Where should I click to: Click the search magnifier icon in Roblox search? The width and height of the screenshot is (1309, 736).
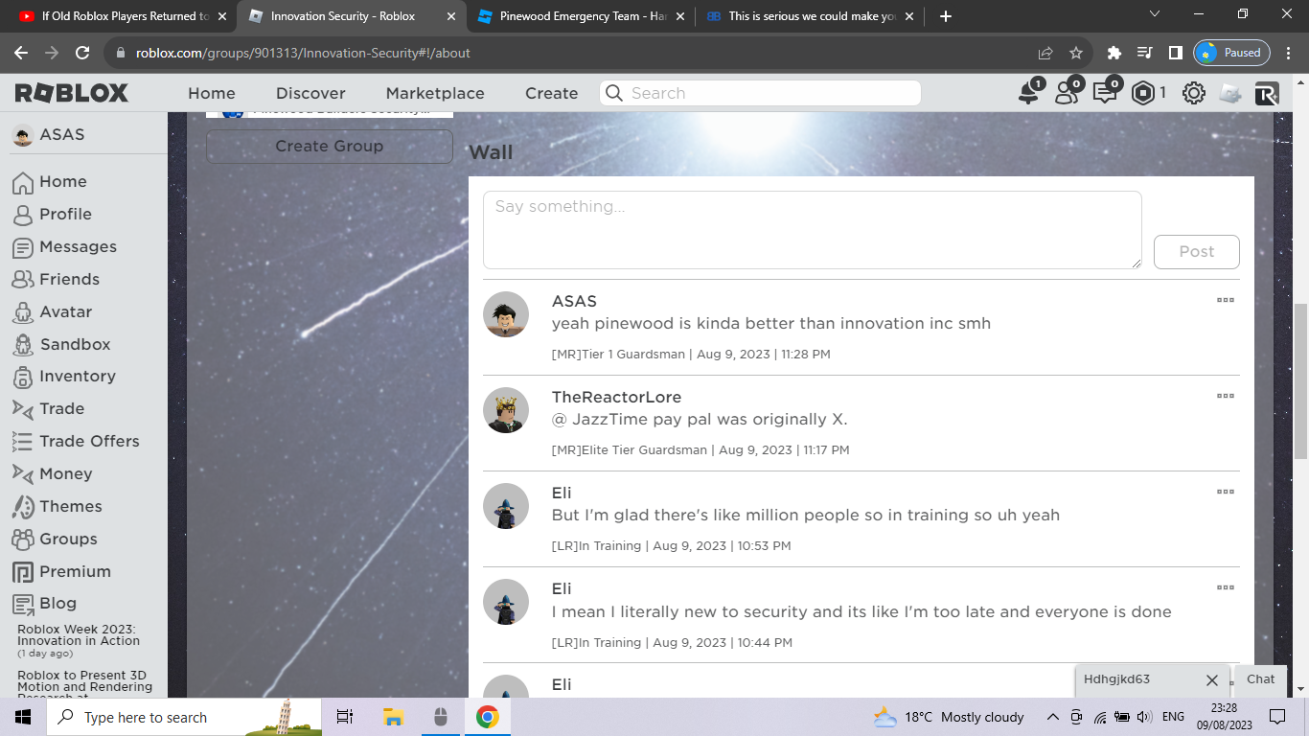pos(614,93)
